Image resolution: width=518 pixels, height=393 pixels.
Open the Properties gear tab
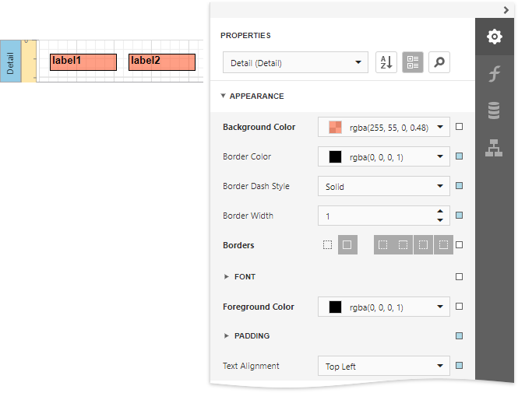(x=494, y=37)
